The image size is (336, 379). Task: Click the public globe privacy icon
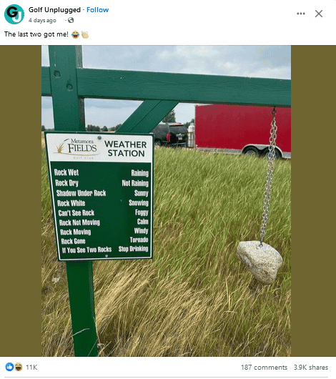pos(71,20)
